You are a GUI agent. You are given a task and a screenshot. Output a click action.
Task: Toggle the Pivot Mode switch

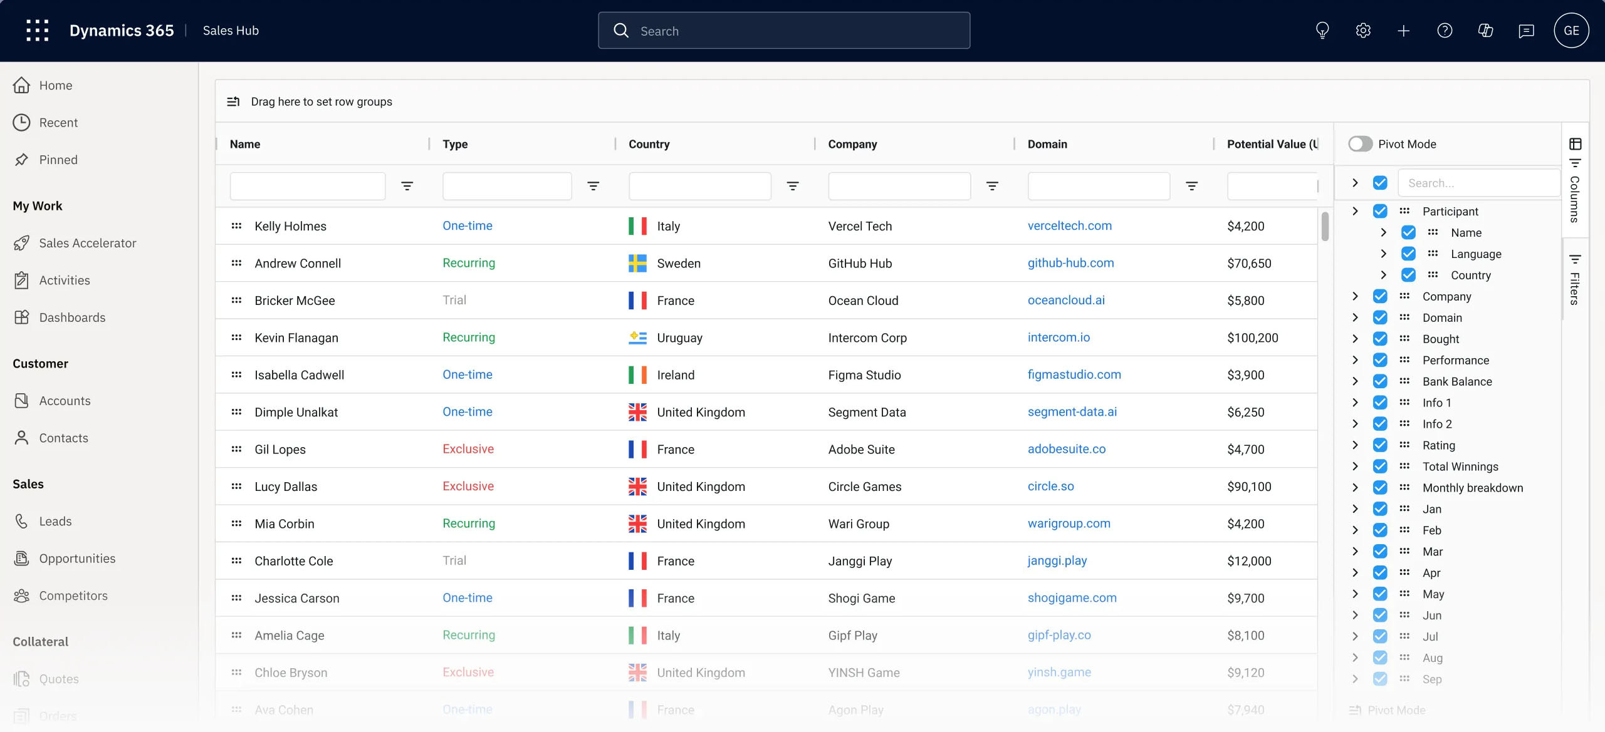[1360, 144]
